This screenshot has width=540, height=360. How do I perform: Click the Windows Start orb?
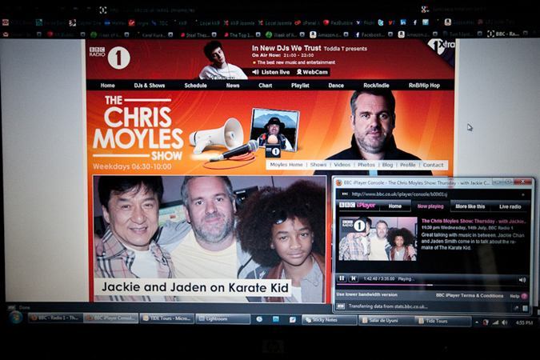(x=16, y=317)
